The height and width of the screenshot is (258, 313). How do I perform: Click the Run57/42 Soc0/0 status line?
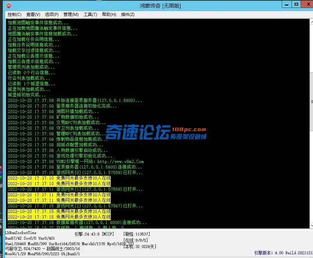30,238
